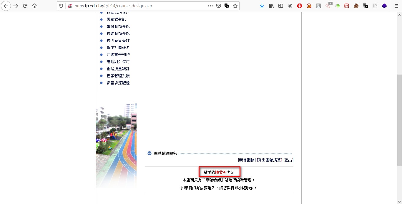Open the Firefox account icon
The image size is (402, 204).
290,6
